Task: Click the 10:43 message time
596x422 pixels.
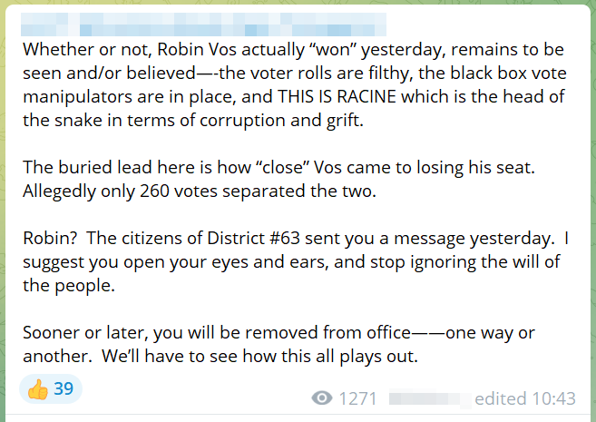Action: tap(553, 398)
